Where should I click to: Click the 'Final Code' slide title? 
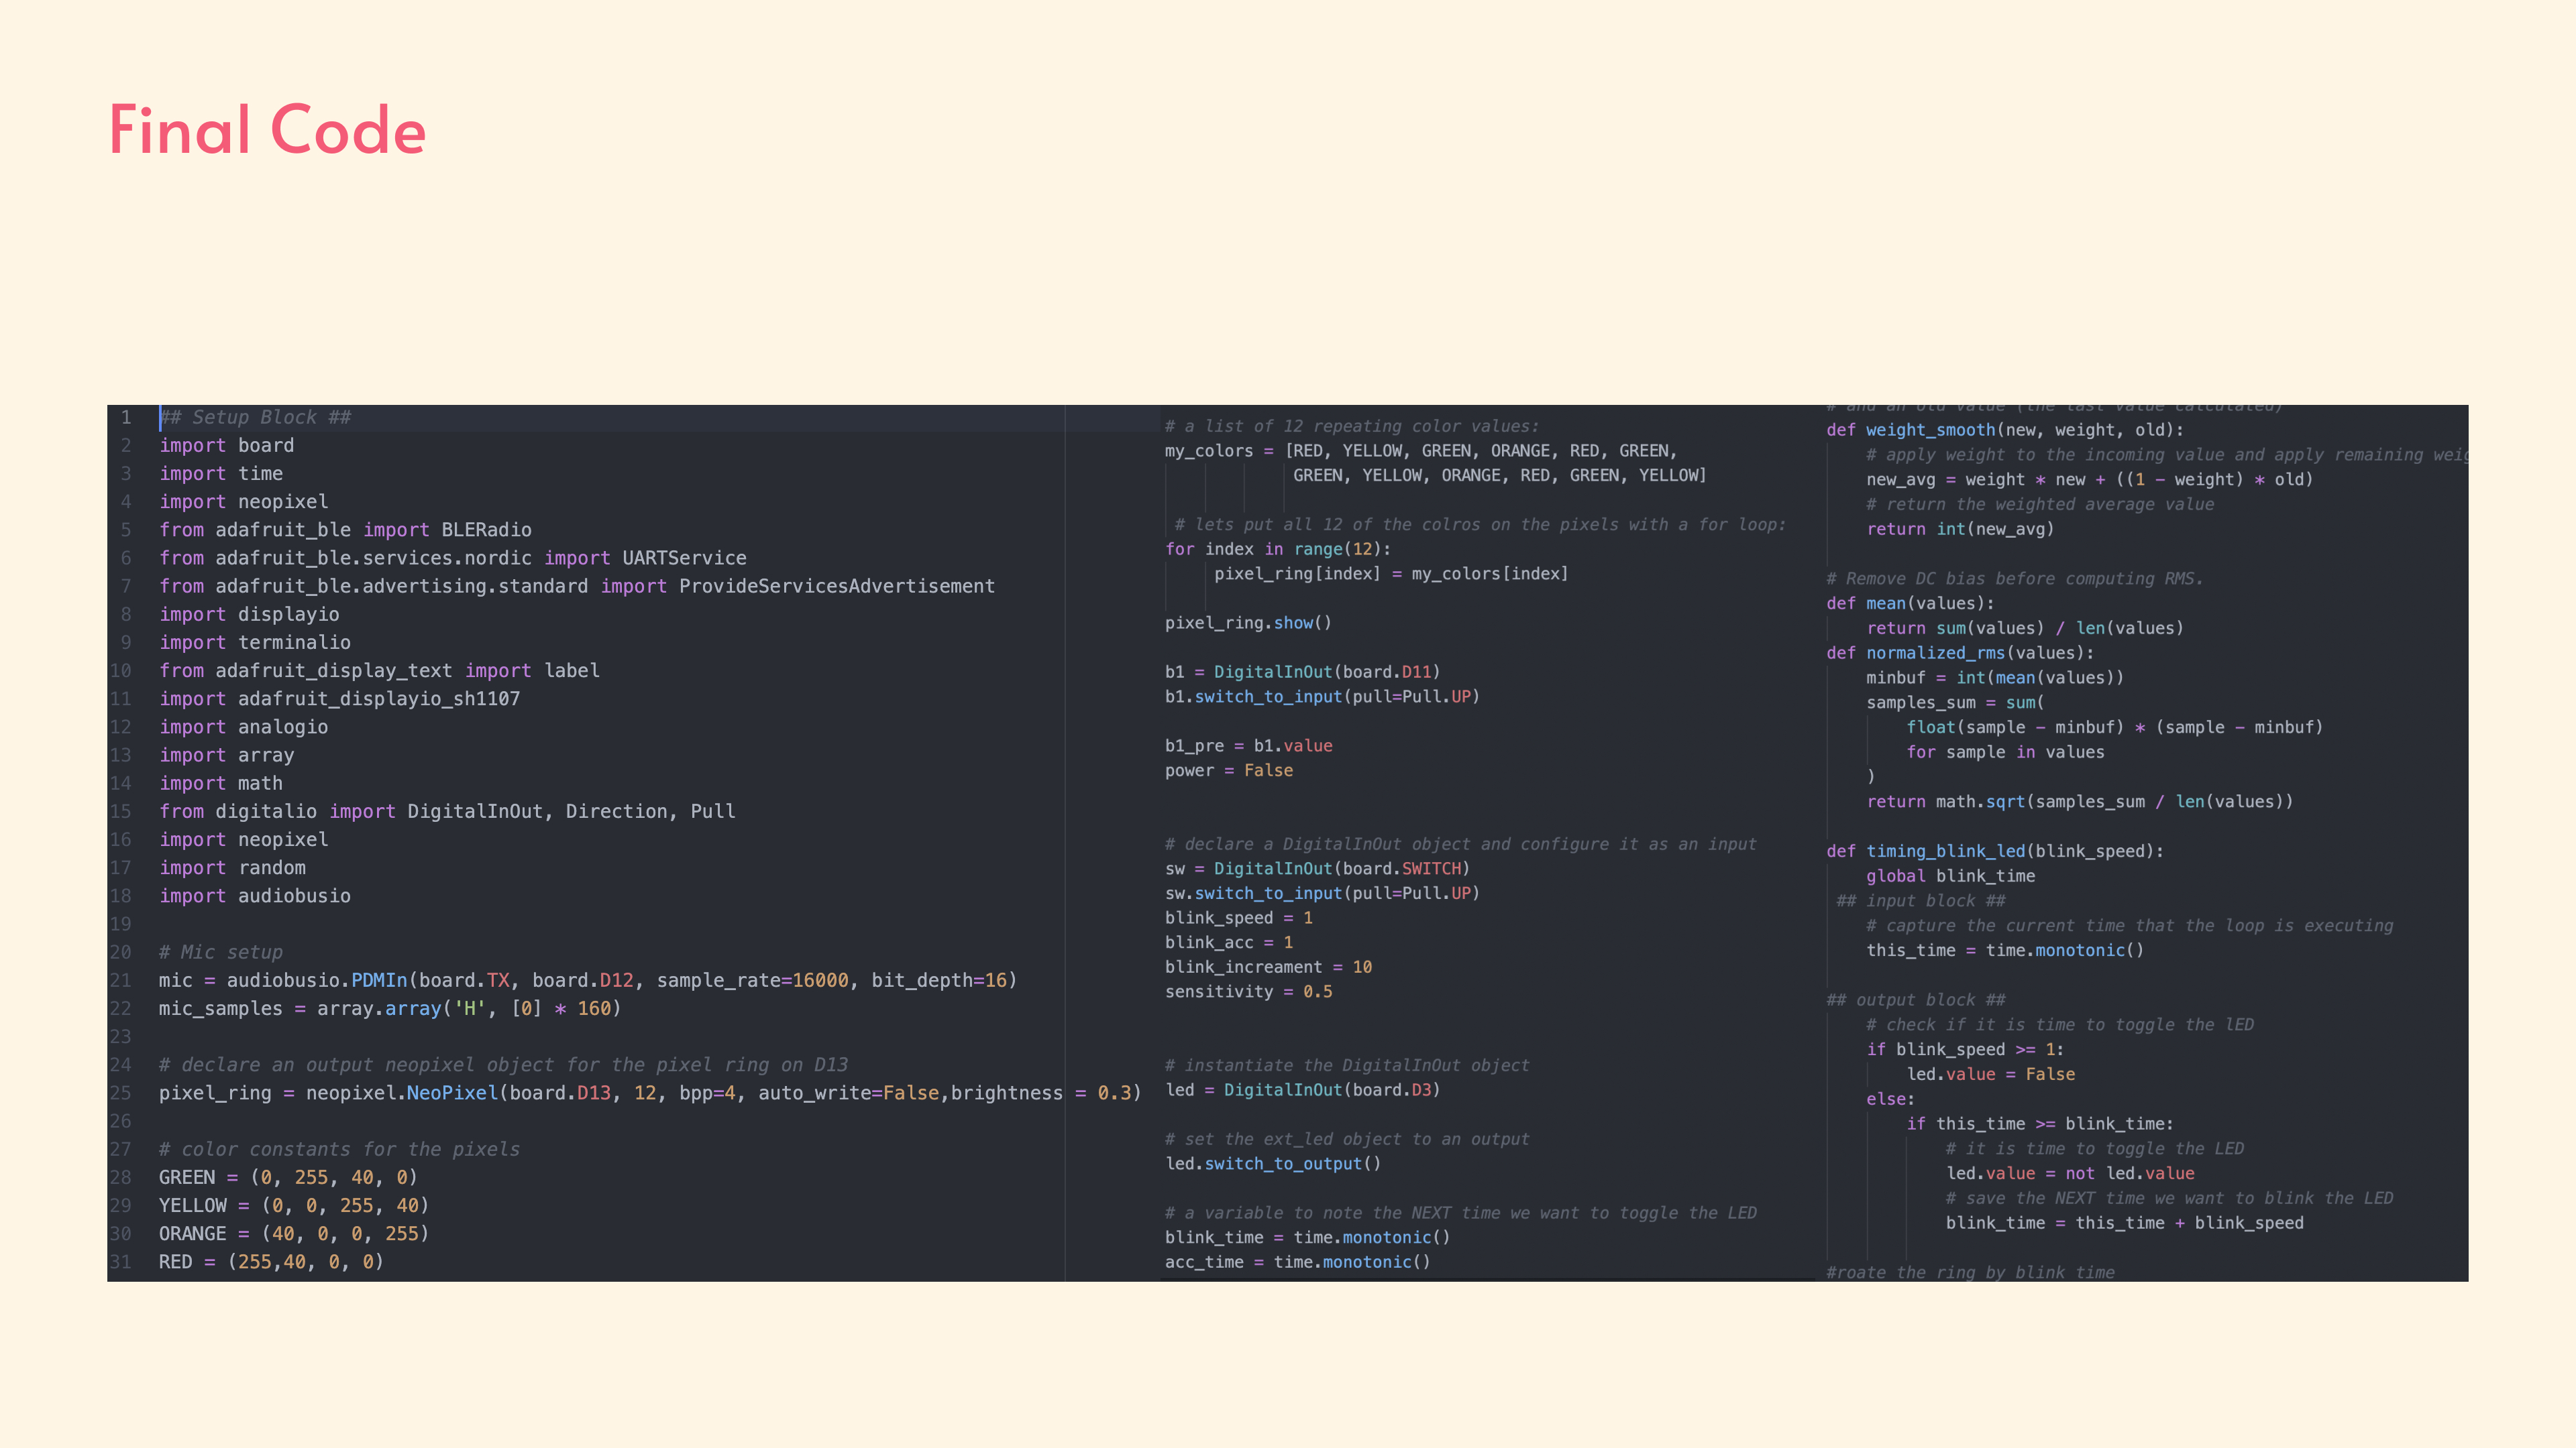point(267,130)
